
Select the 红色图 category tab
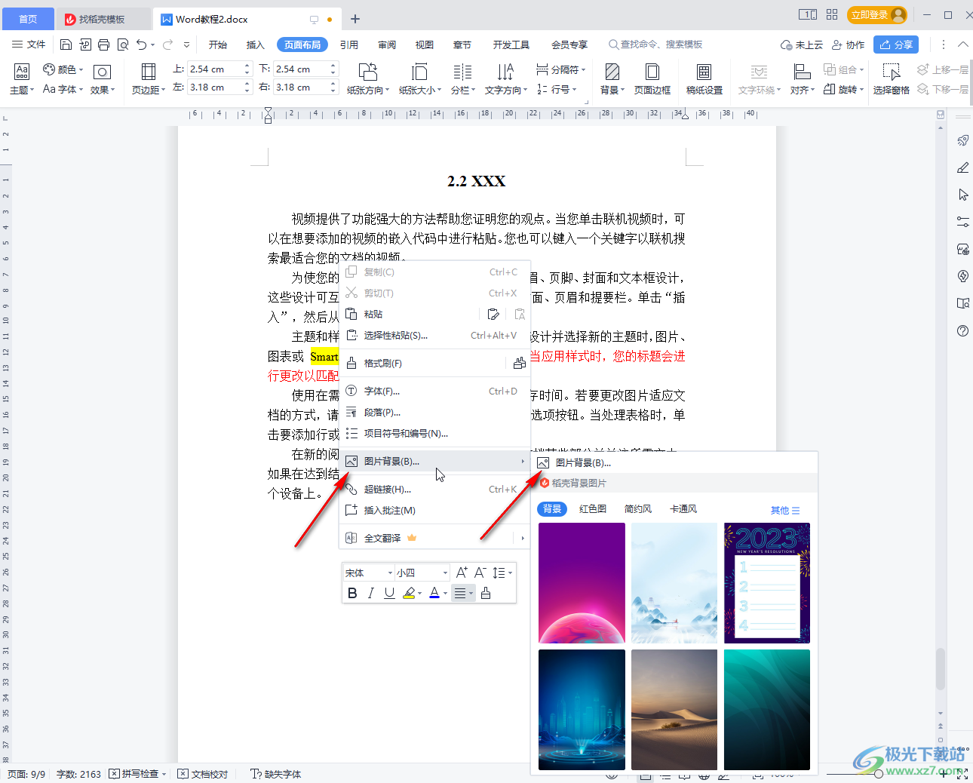[593, 509]
